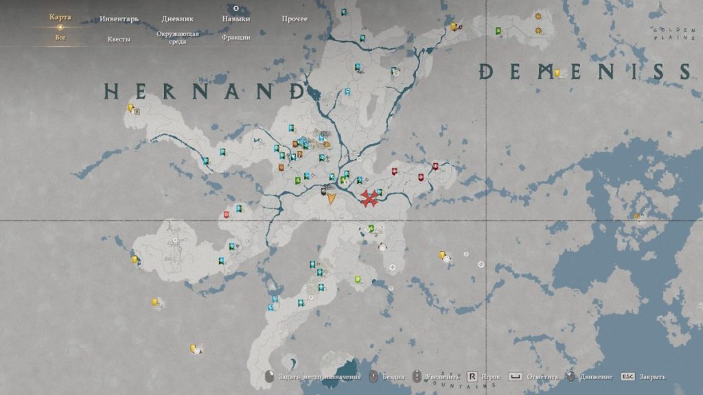Filter the map by Фракции
Image resolution: width=703 pixels, height=395 pixels.
[x=235, y=38]
